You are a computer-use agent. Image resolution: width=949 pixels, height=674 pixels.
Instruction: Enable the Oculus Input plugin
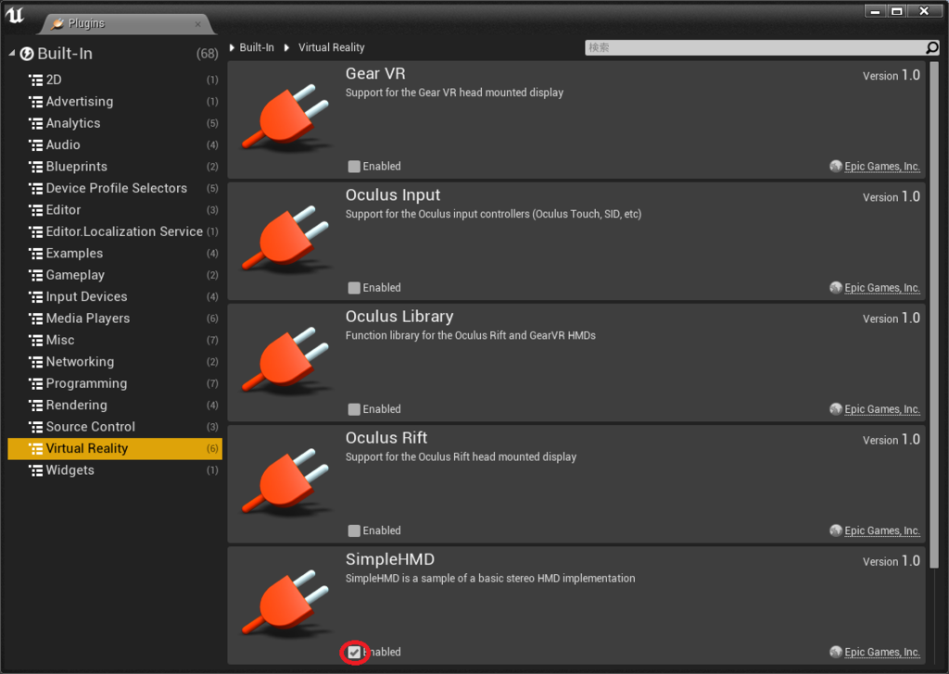(354, 288)
